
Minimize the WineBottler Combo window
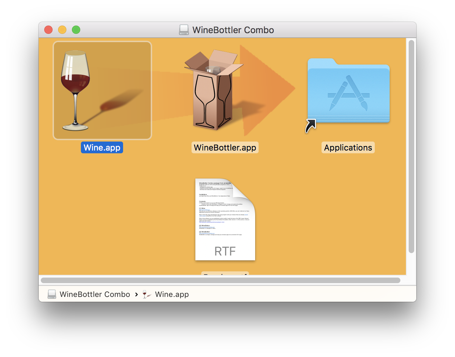coord(62,30)
